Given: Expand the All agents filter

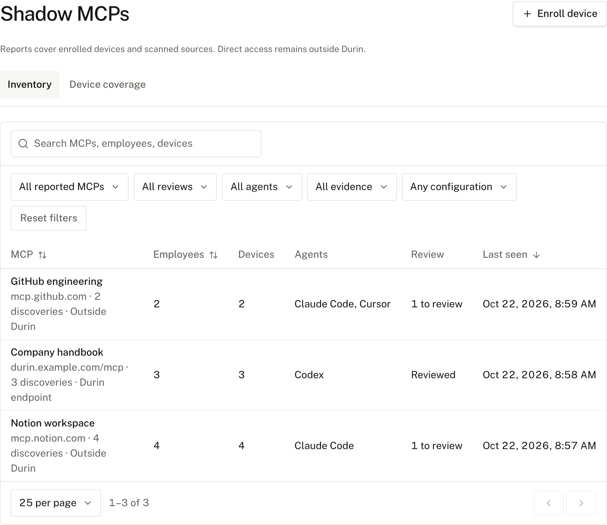Looking at the screenshot, I should [262, 187].
